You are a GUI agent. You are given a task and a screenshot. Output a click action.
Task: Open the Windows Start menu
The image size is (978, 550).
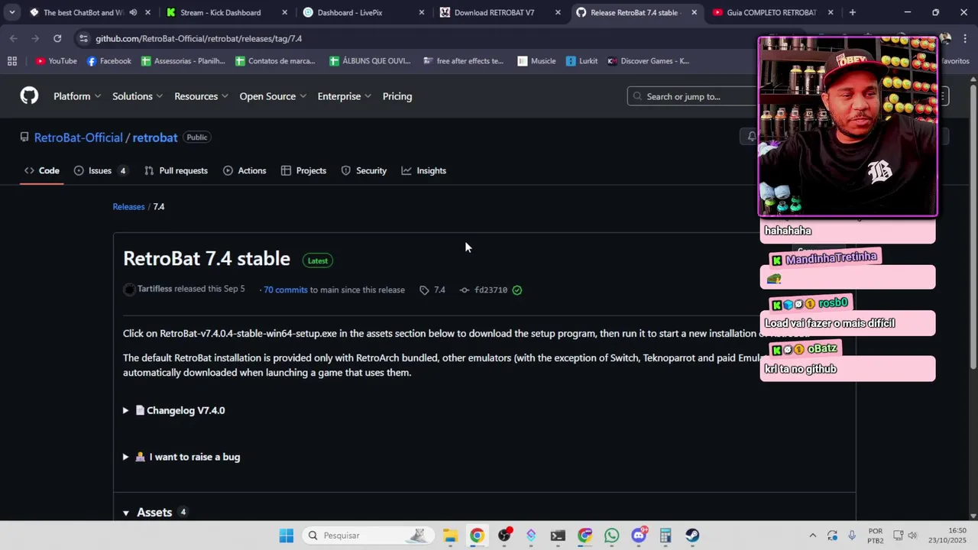pyautogui.click(x=287, y=535)
